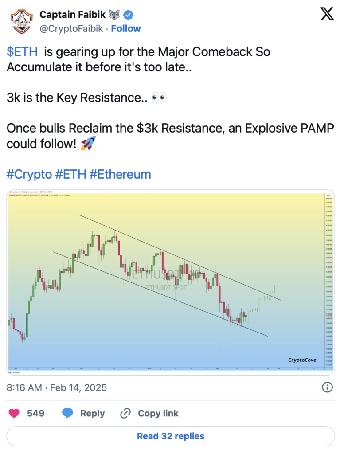Open the #Crypto hashtag
344x454 pixels.
[29, 174]
